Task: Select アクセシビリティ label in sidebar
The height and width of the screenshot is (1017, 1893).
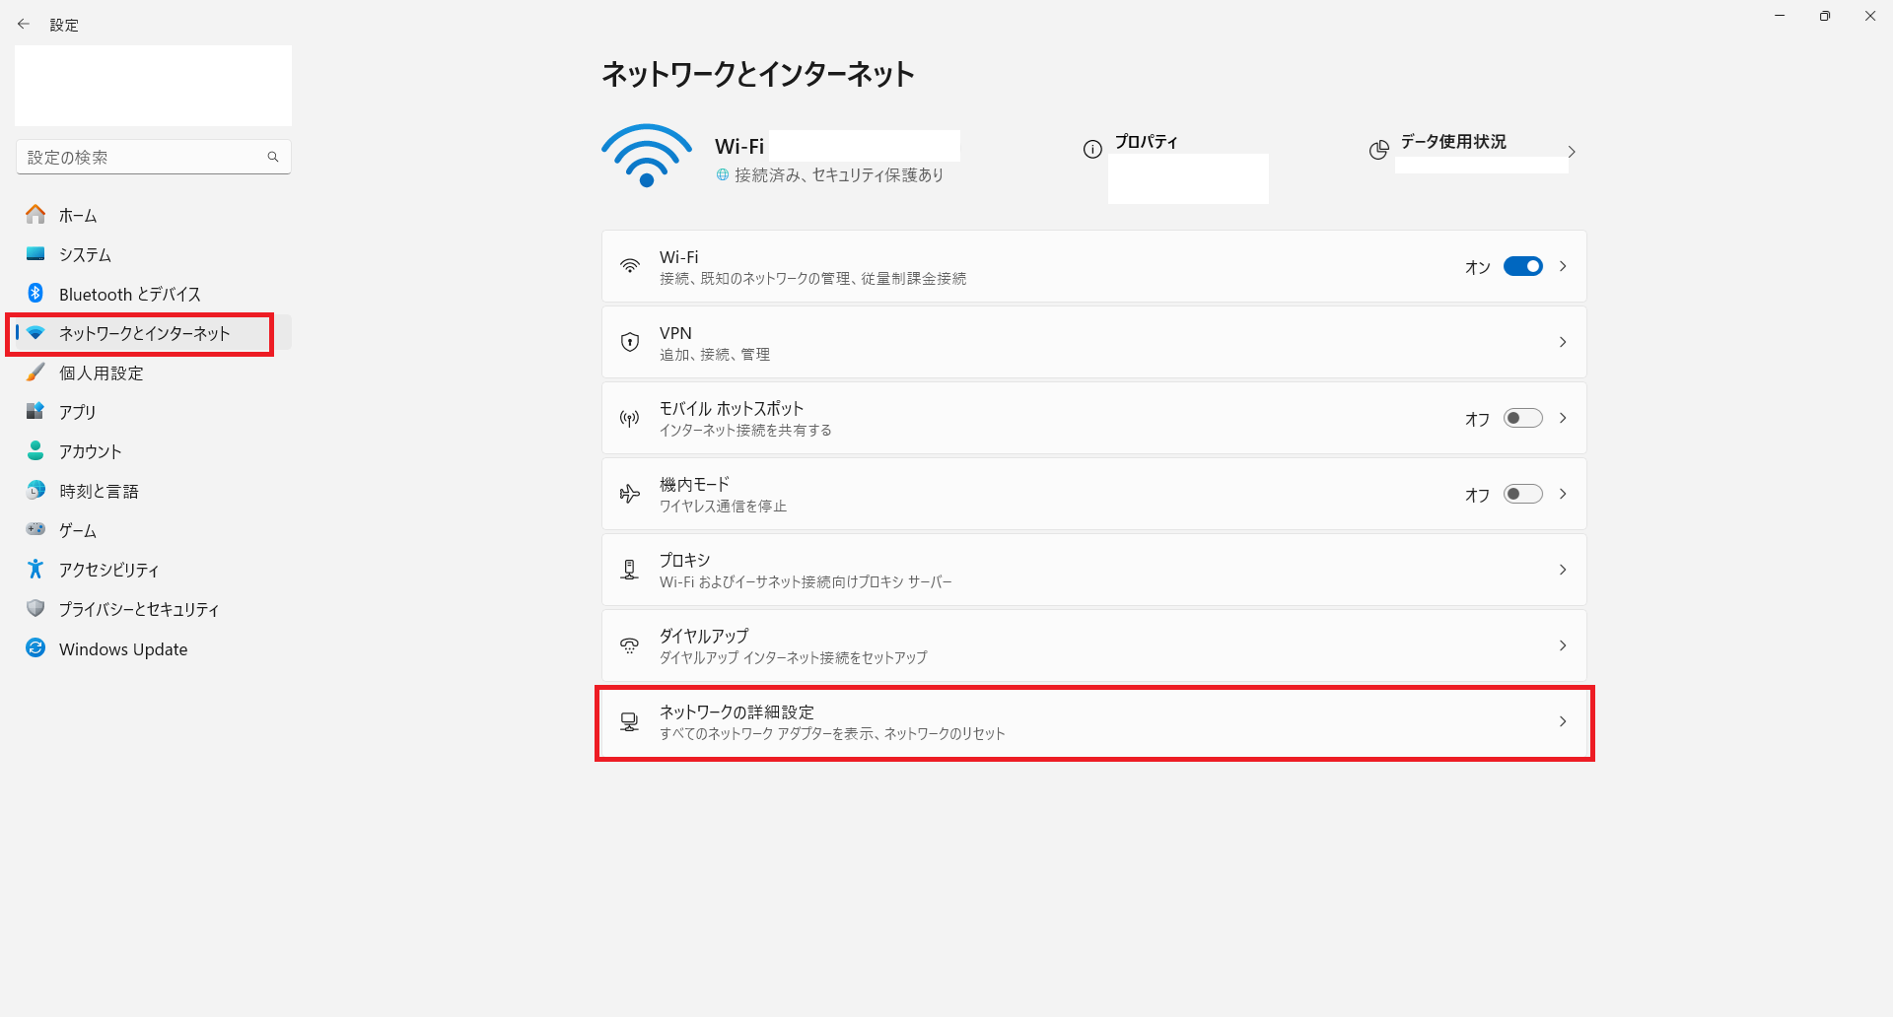Action: (108, 570)
